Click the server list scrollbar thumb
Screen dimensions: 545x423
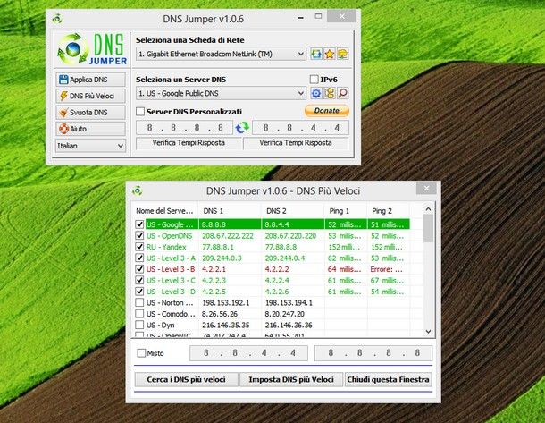pyautogui.click(x=428, y=228)
